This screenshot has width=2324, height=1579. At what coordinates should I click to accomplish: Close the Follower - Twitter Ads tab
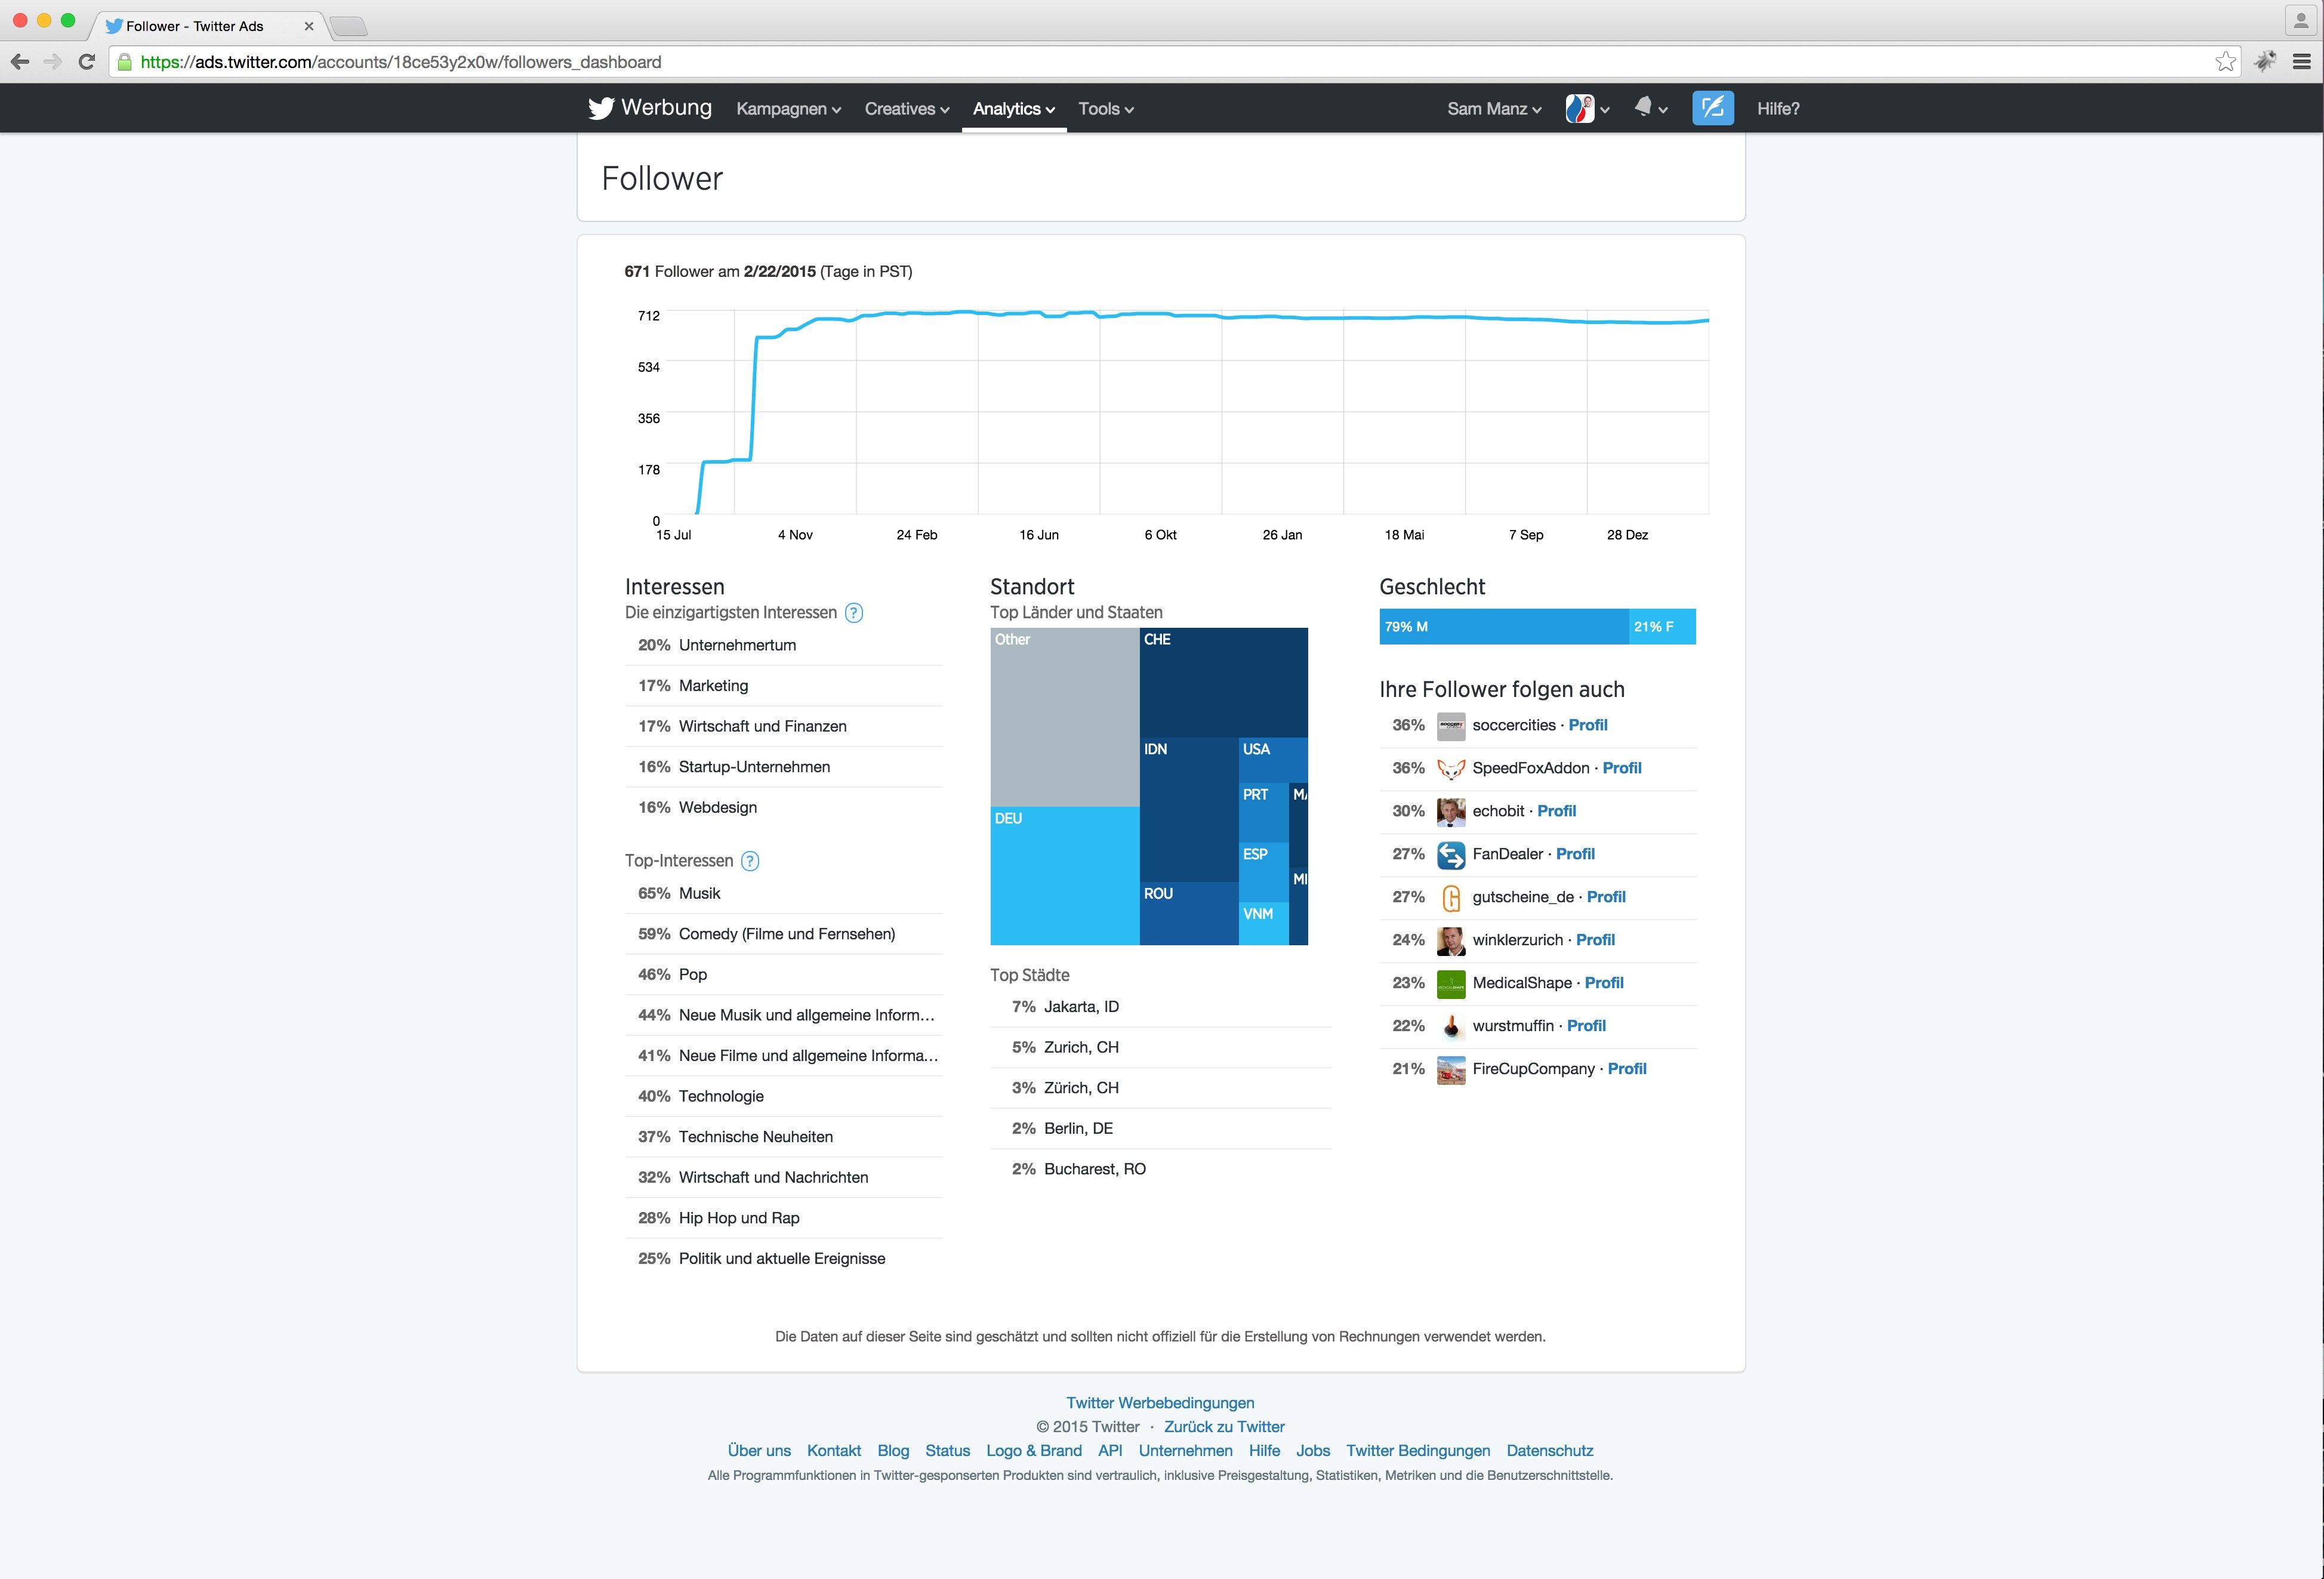tap(308, 26)
